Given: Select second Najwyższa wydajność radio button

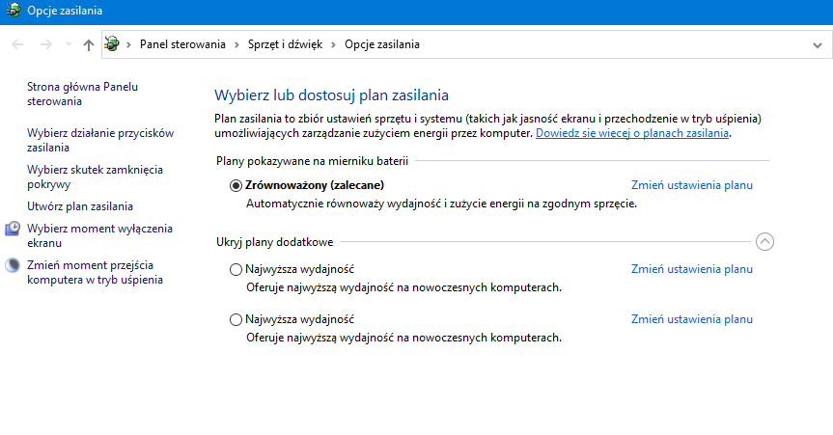Looking at the screenshot, I should pos(236,320).
